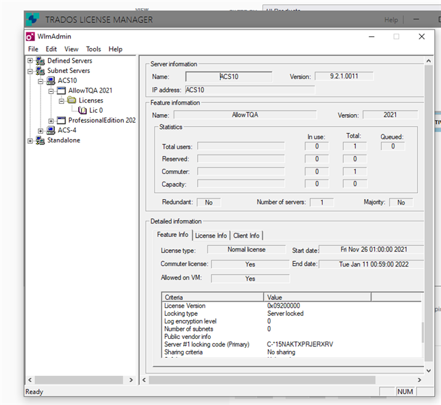Click the server Name field showing ACS10
This screenshot has height=405, width=441.
(x=229, y=76)
